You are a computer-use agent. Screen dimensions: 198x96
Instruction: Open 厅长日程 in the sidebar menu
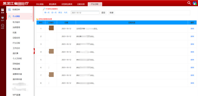16,43
